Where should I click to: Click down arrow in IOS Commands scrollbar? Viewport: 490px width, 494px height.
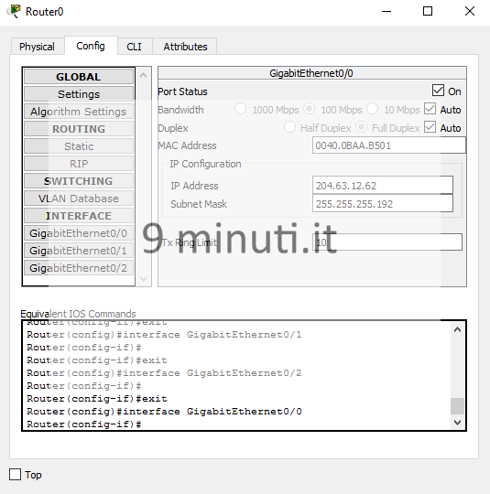[457, 422]
